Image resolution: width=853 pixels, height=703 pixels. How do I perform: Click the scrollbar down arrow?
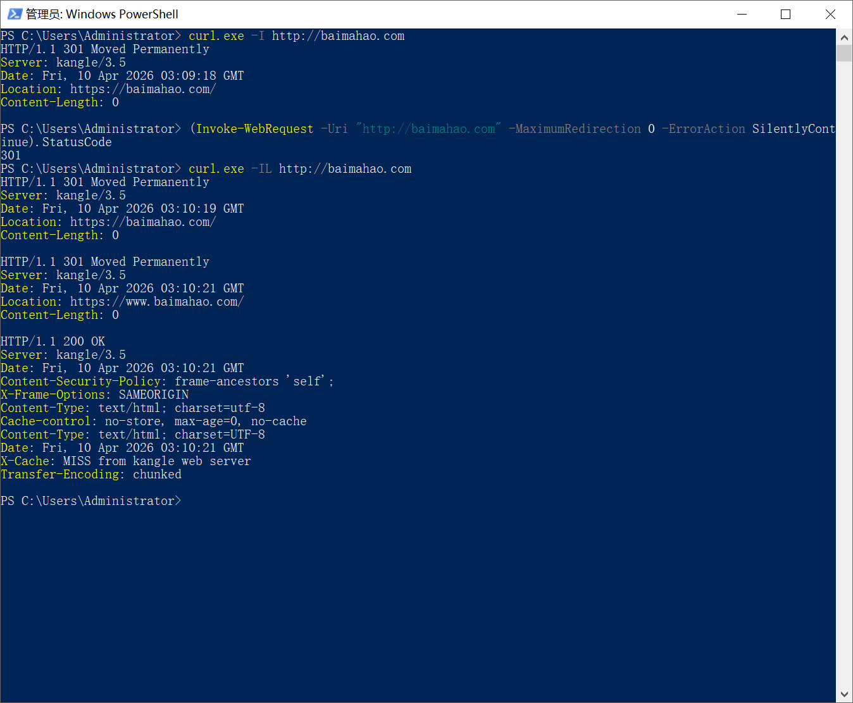coord(844,694)
